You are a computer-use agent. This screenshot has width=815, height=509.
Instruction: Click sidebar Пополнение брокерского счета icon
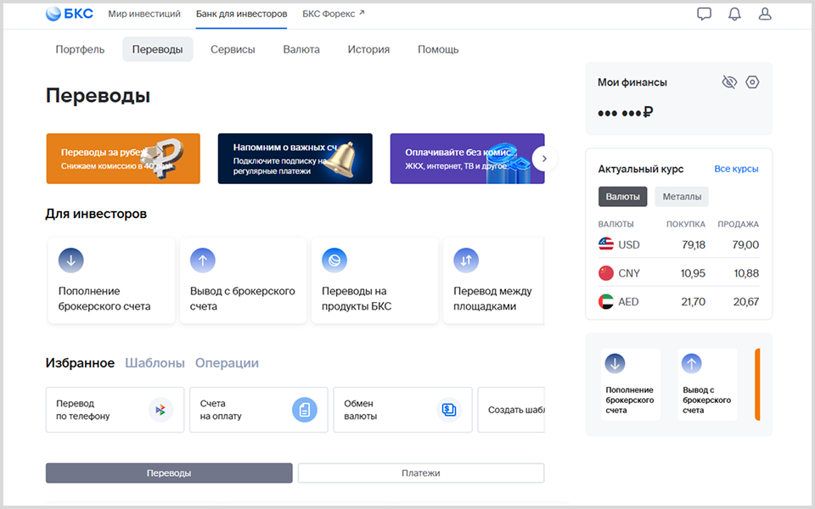[x=615, y=364]
